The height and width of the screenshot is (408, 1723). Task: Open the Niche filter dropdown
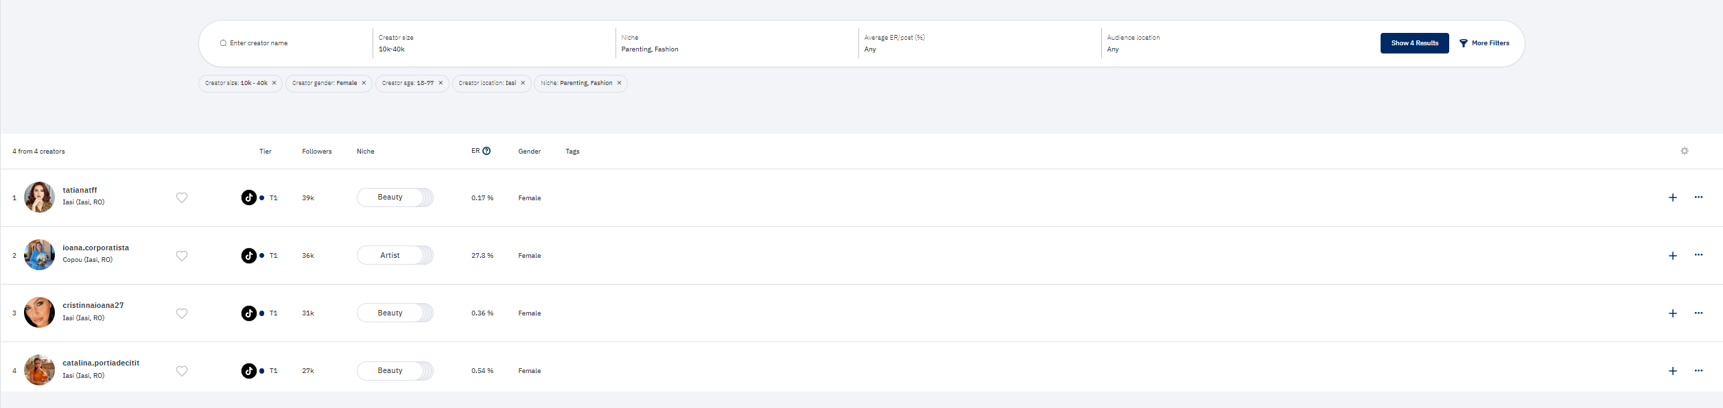pos(736,43)
